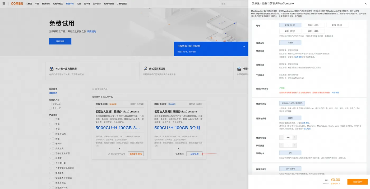This screenshot has width=370, height=189.
Task: Click plus on 计算包容量 stepper
Action: 294,137
